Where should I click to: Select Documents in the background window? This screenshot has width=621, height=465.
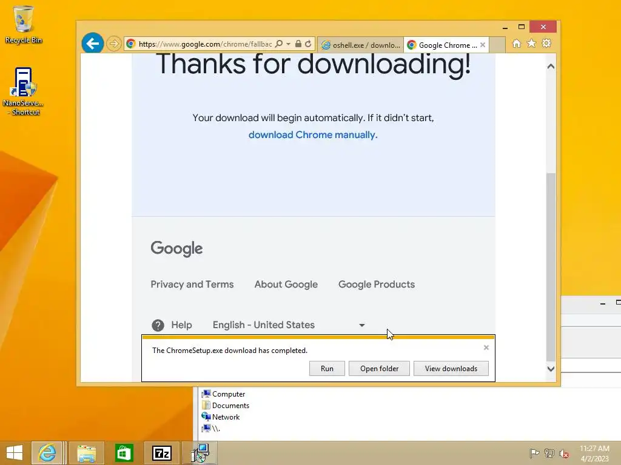tap(226, 406)
